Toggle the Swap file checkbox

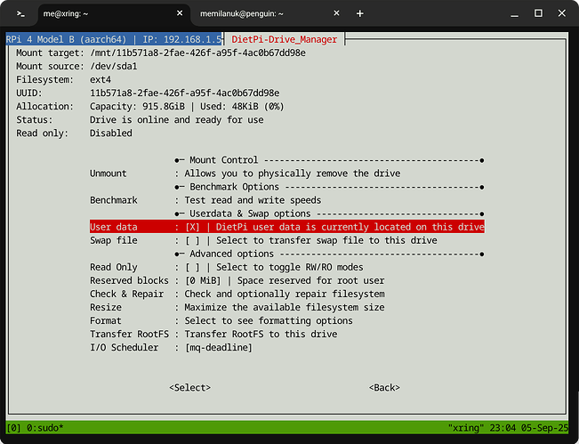tap(192, 240)
